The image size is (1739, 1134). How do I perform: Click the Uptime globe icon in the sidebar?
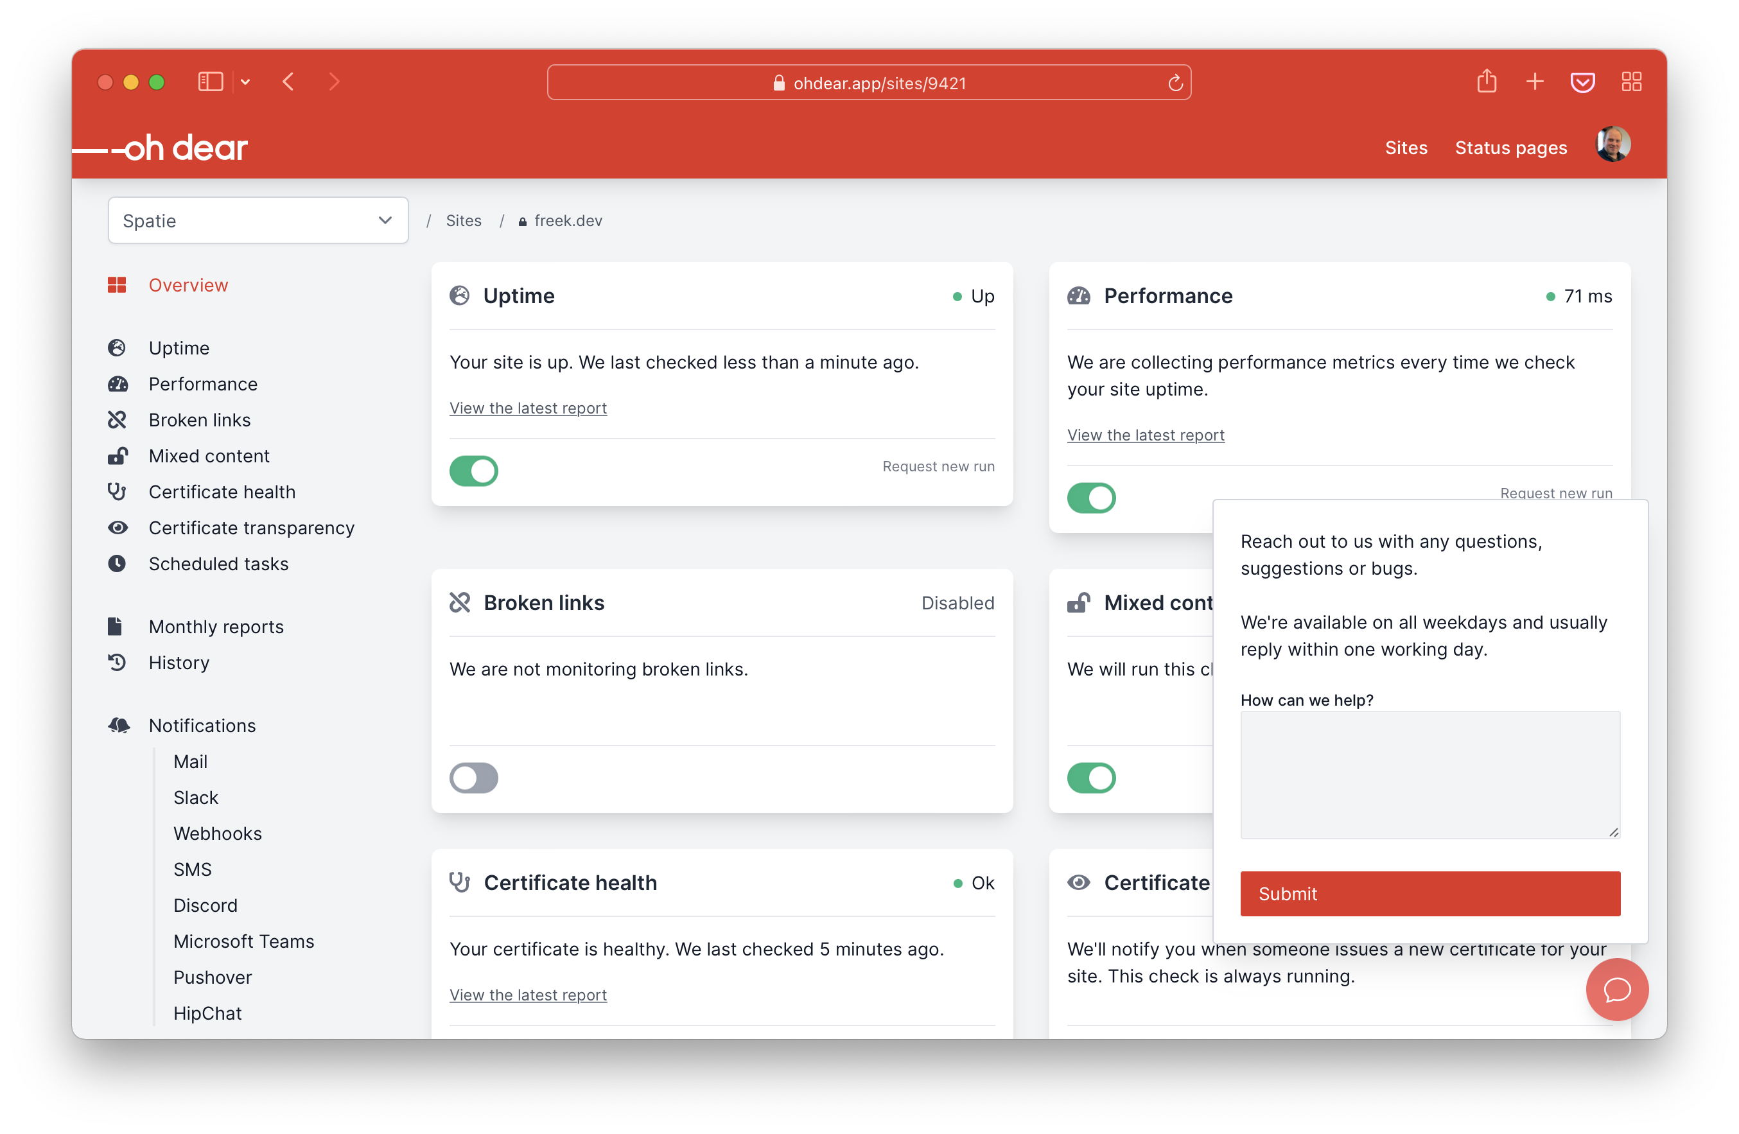point(117,348)
